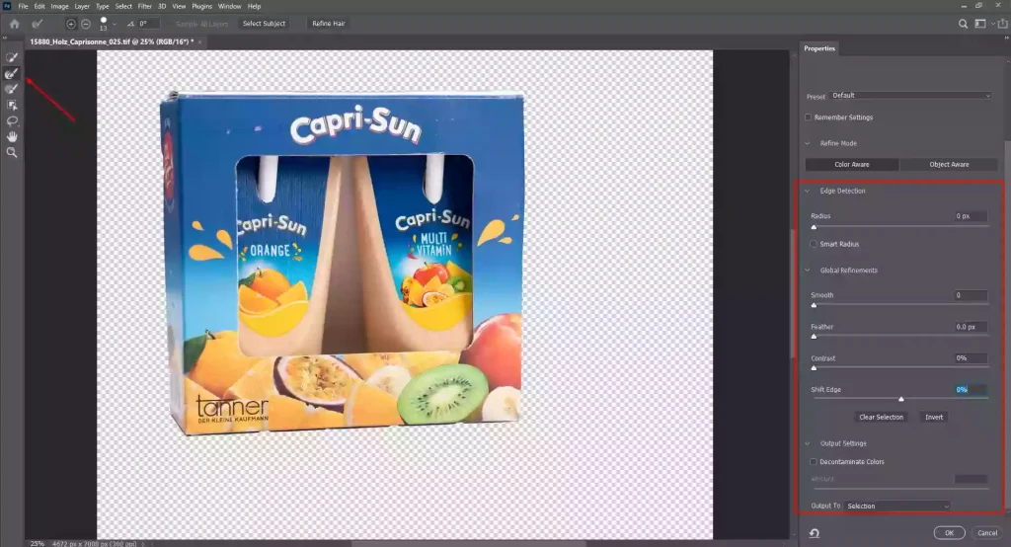Image resolution: width=1011 pixels, height=547 pixels.
Task: Switch refine mode to Color Aware
Action: 852,165
